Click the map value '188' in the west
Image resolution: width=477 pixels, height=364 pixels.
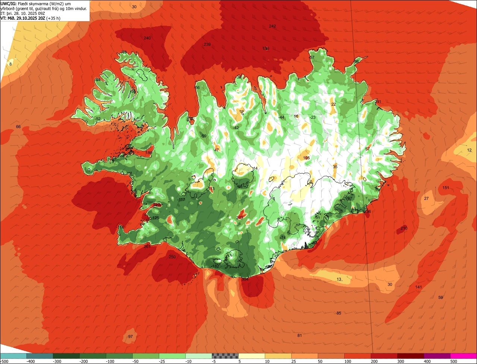[x=149, y=153]
